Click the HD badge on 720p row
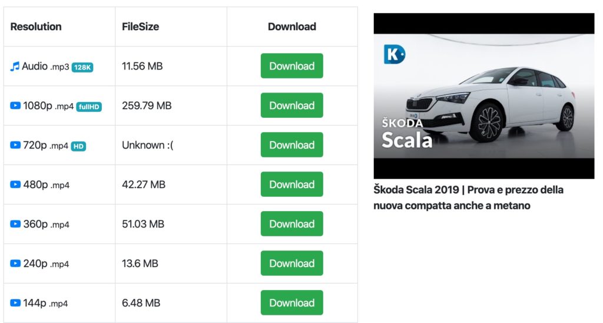Screen dimensions: 603x323 click(78, 146)
